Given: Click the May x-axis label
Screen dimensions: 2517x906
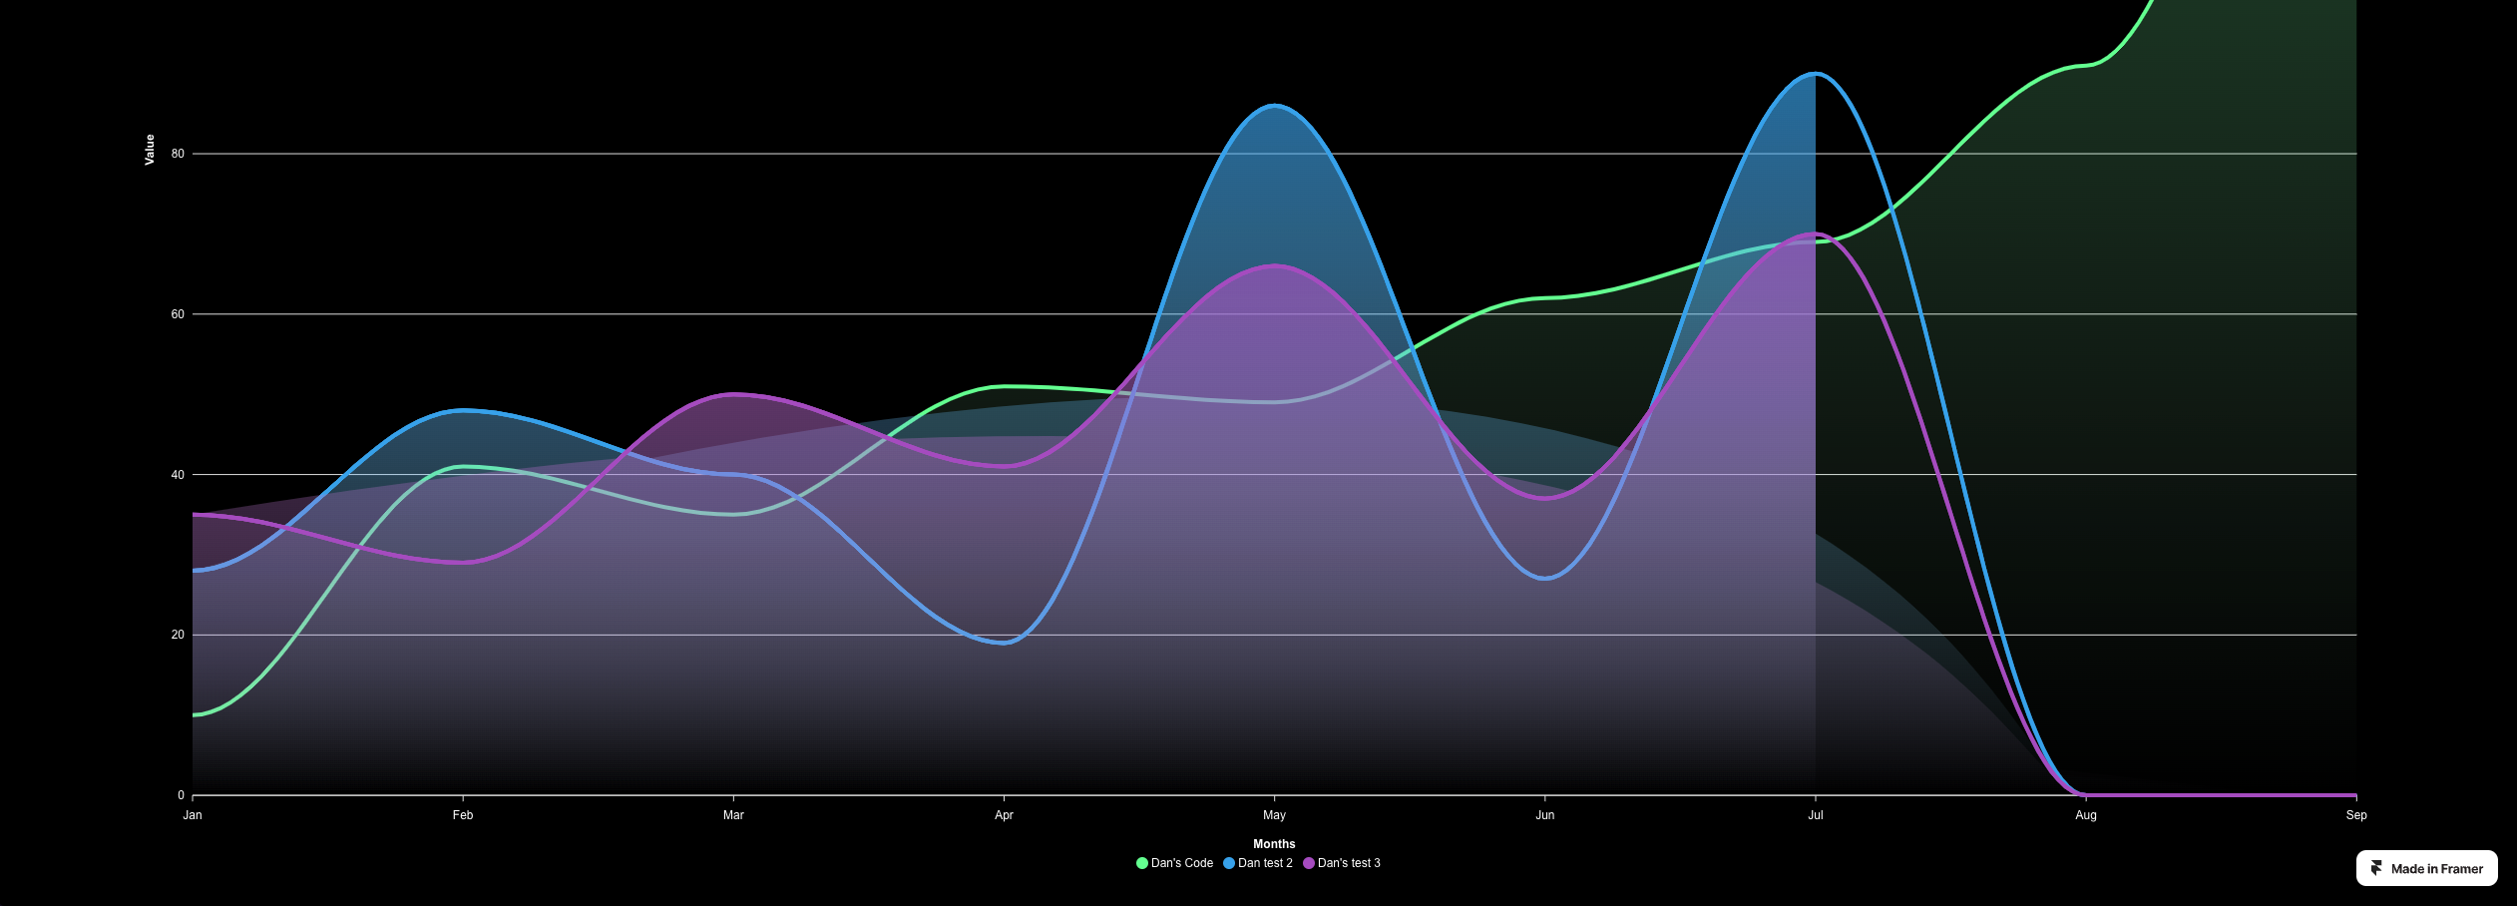Looking at the screenshot, I should click(x=1274, y=815).
